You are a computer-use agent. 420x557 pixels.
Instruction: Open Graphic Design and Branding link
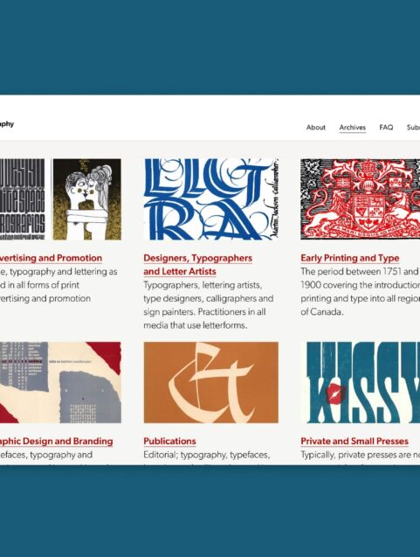point(56,442)
